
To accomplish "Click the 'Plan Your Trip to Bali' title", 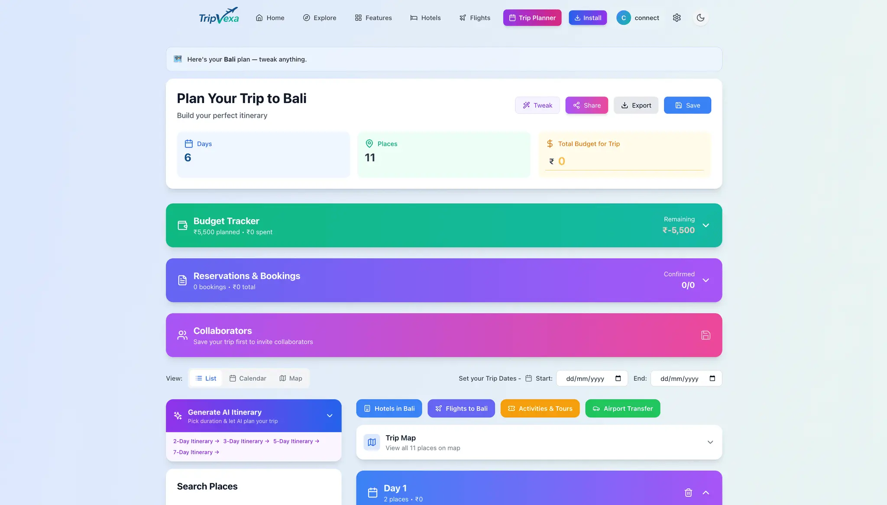I will (242, 98).
